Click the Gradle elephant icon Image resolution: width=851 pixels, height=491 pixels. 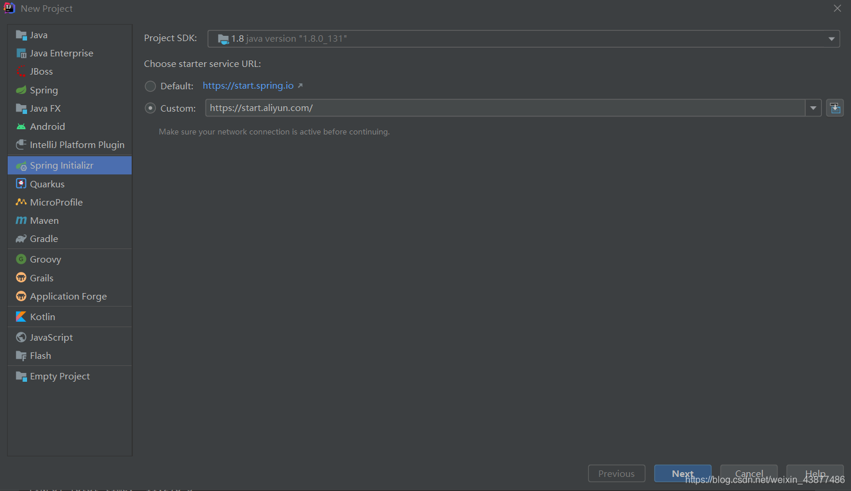click(21, 239)
